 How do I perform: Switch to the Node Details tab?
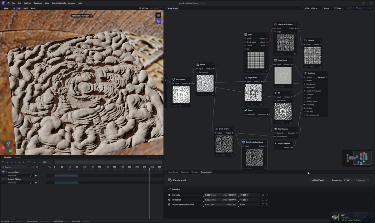(173, 172)
